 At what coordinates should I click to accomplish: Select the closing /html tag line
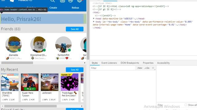(x=97, y=28)
